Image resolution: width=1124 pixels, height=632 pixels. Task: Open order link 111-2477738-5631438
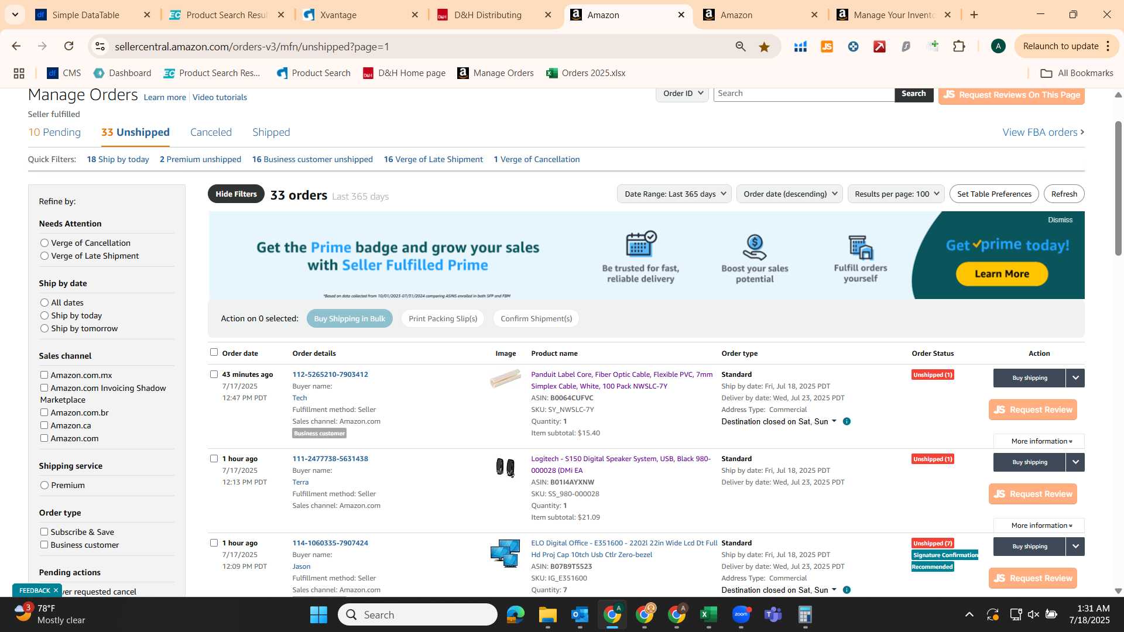330,459
